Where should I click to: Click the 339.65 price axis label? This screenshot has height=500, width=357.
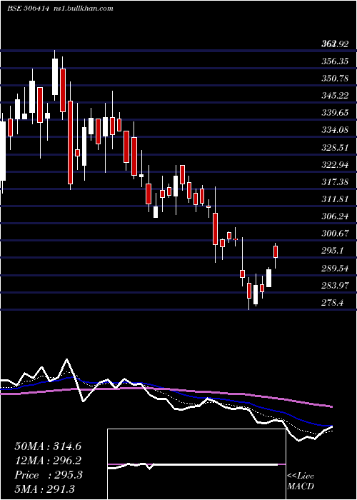click(x=335, y=113)
